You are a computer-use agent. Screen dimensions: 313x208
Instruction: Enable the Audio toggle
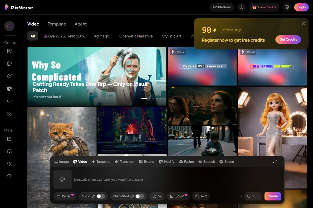pyautogui.click(x=101, y=196)
